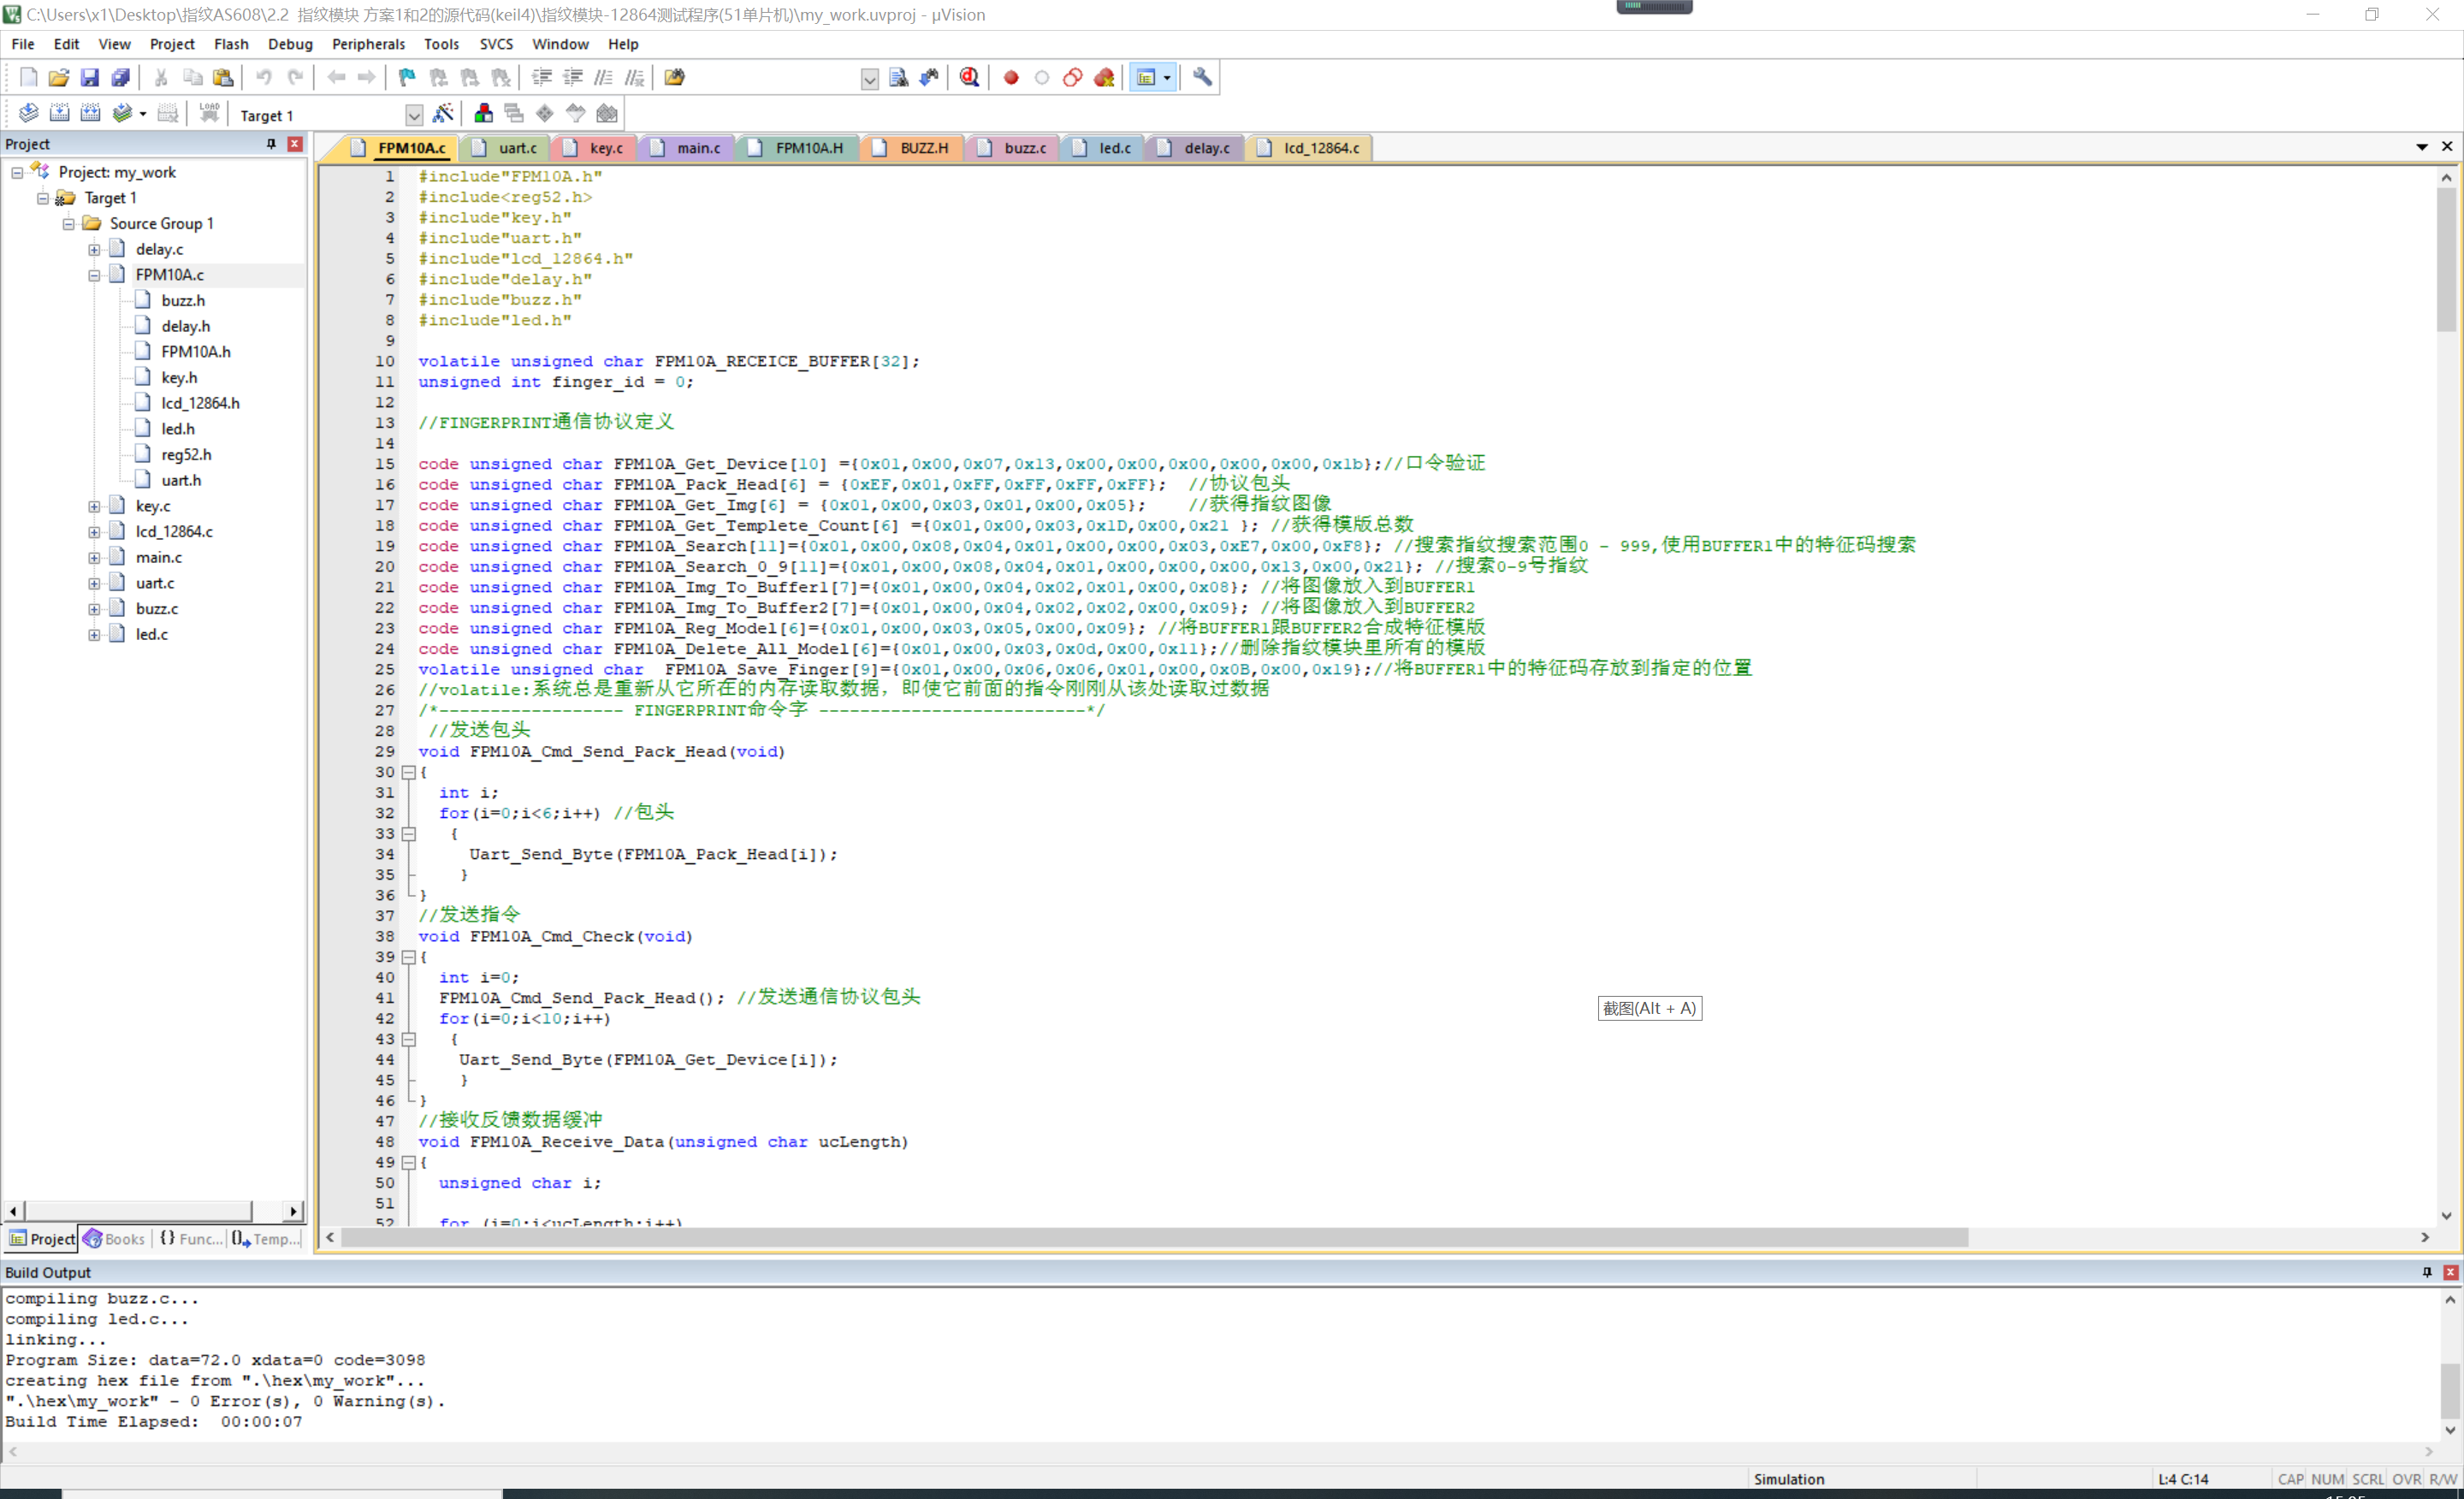Open the editor tab list dropdown arrow
The height and width of the screenshot is (1499, 2464).
pos(2422,147)
